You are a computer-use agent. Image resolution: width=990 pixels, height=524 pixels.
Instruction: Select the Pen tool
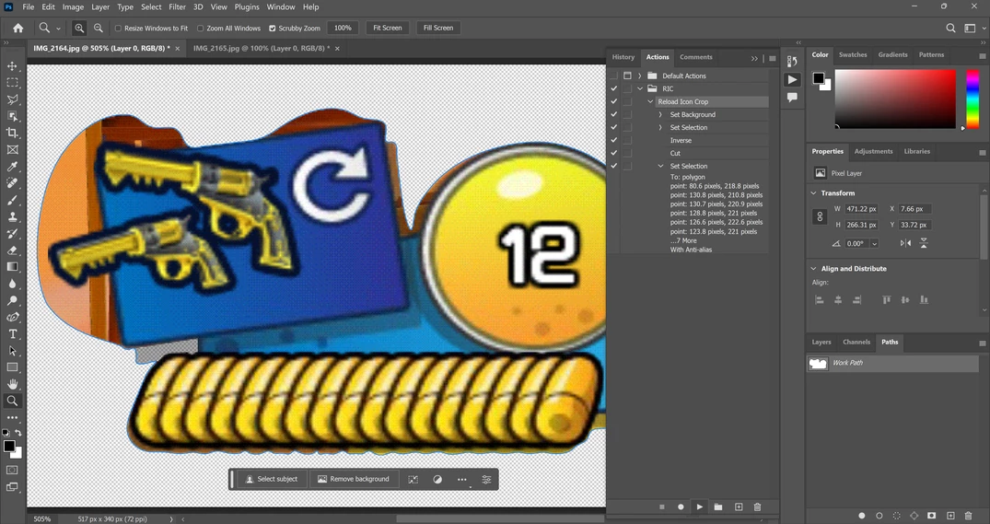tap(12, 317)
